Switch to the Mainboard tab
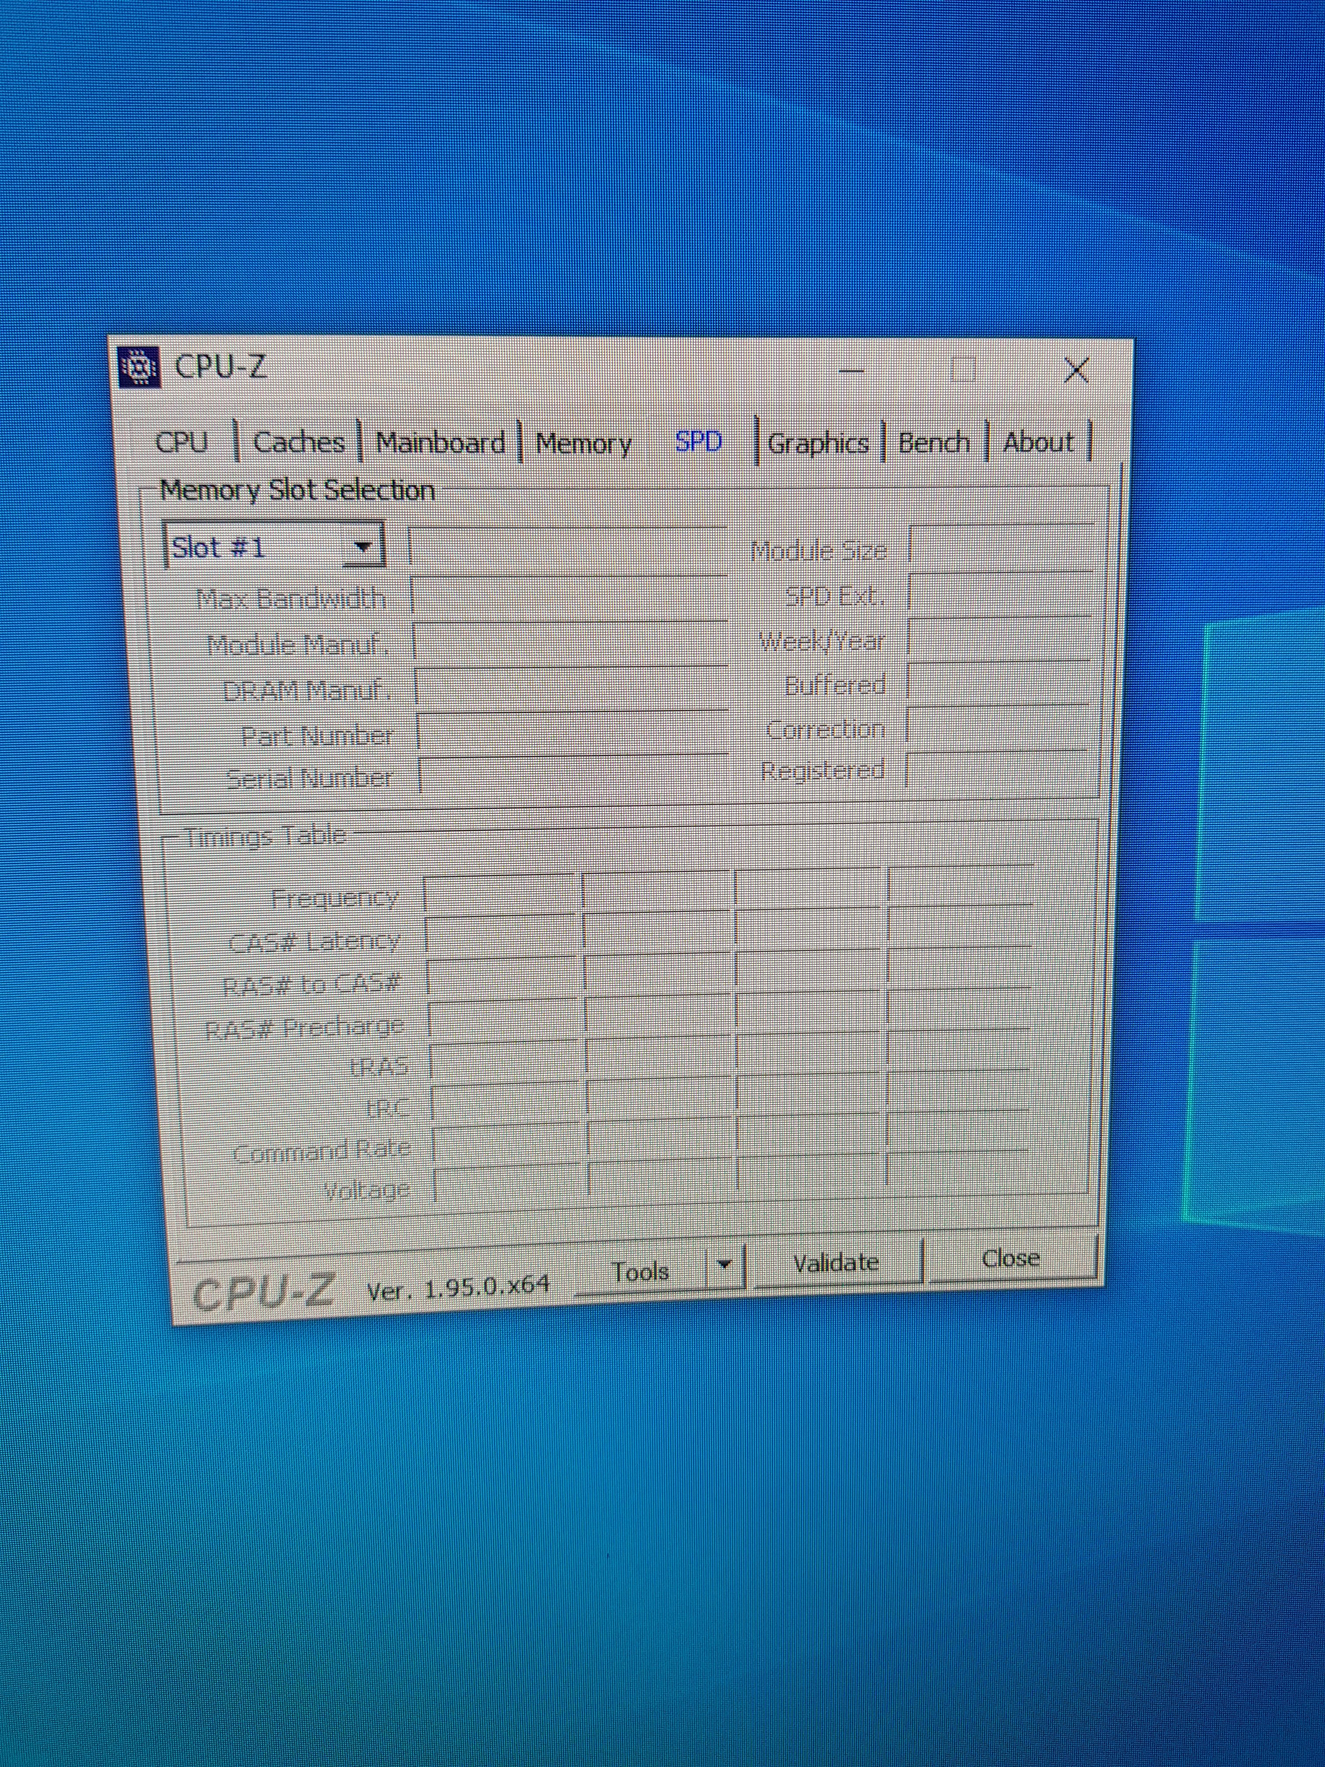 (440, 443)
